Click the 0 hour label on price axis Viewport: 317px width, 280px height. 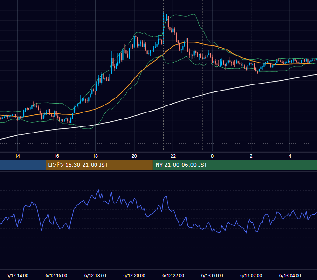(212, 156)
